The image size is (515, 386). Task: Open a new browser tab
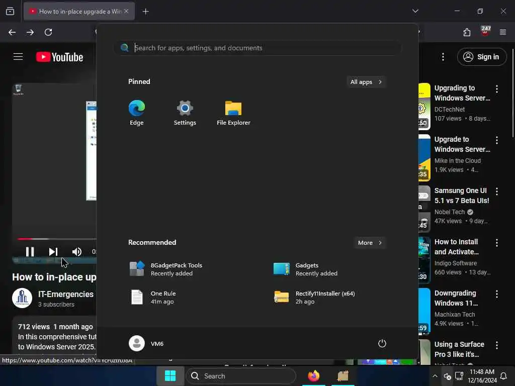145,12
